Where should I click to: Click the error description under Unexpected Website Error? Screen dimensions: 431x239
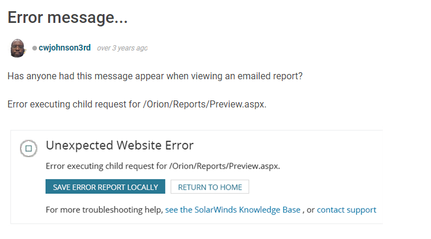[163, 166]
